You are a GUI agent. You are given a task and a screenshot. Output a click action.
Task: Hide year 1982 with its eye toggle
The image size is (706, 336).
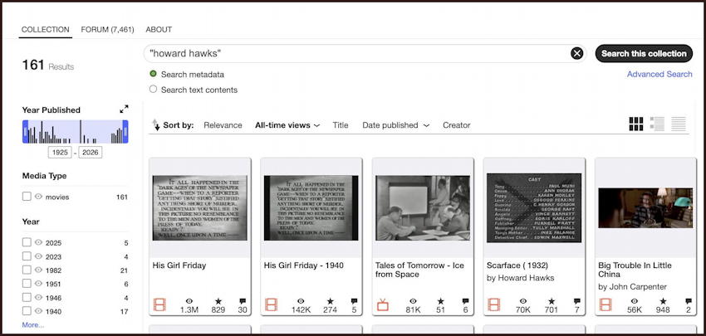pos(39,270)
